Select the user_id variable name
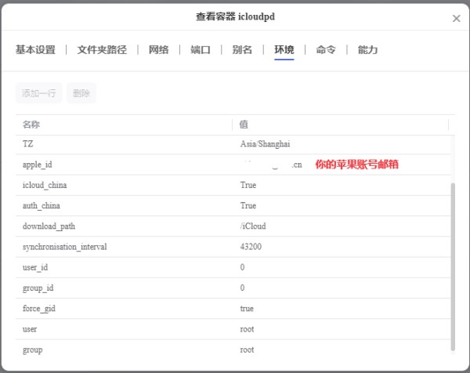 click(x=35, y=267)
